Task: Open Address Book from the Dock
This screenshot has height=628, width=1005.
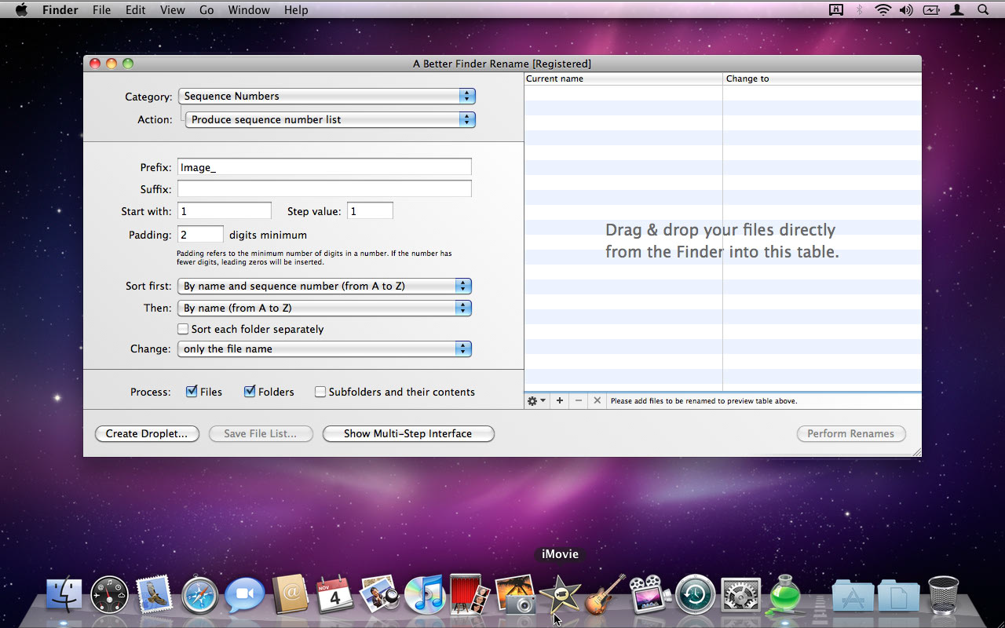Action: coord(290,595)
